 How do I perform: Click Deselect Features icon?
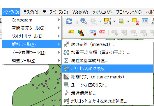point(135,21)
